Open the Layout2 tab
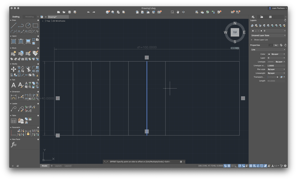This screenshot has height=180, width=297. 68,166
